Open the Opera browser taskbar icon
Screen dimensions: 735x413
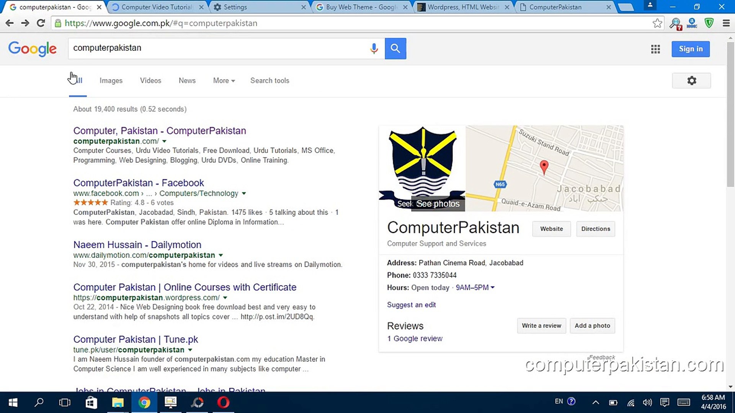pyautogui.click(x=223, y=402)
